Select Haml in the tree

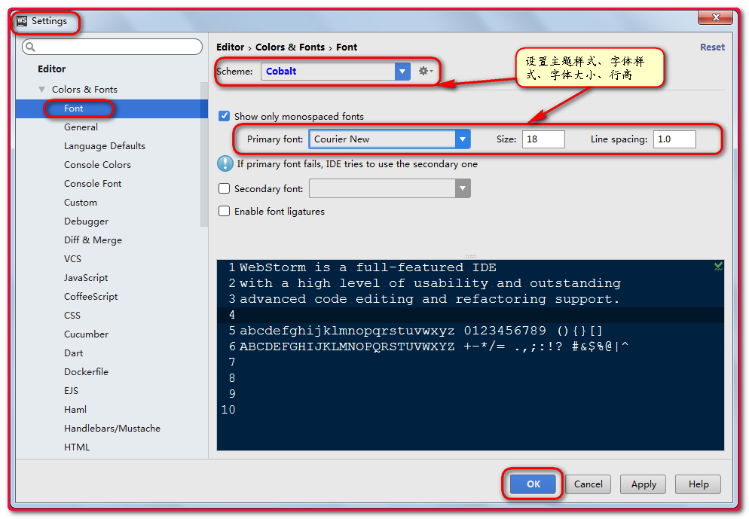[x=75, y=410]
